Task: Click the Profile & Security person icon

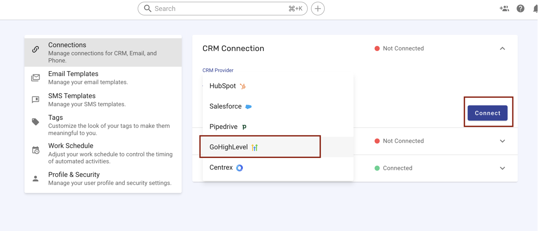Action: (36, 179)
